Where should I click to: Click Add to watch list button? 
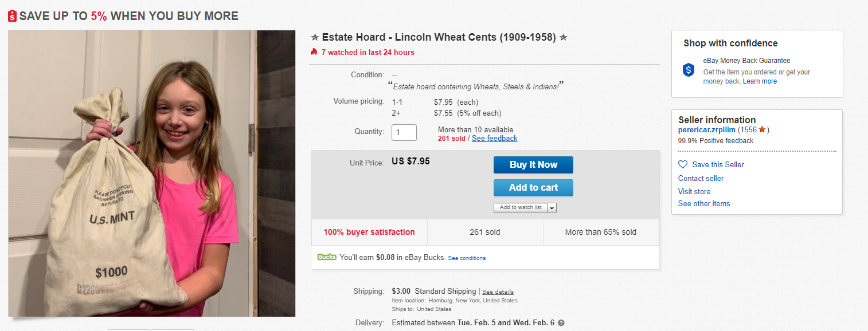(521, 208)
